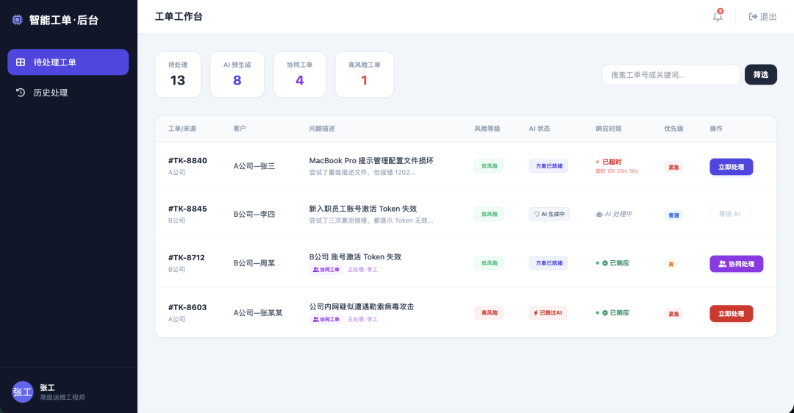Click the 方案已就绪 badge for #TK-8840
Image resolution: width=794 pixels, height=413 pixels.
point(548,166)
